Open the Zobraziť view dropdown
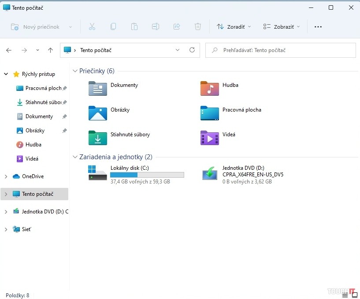This screenshot has width=360, height=299. [x=281, y=27]
